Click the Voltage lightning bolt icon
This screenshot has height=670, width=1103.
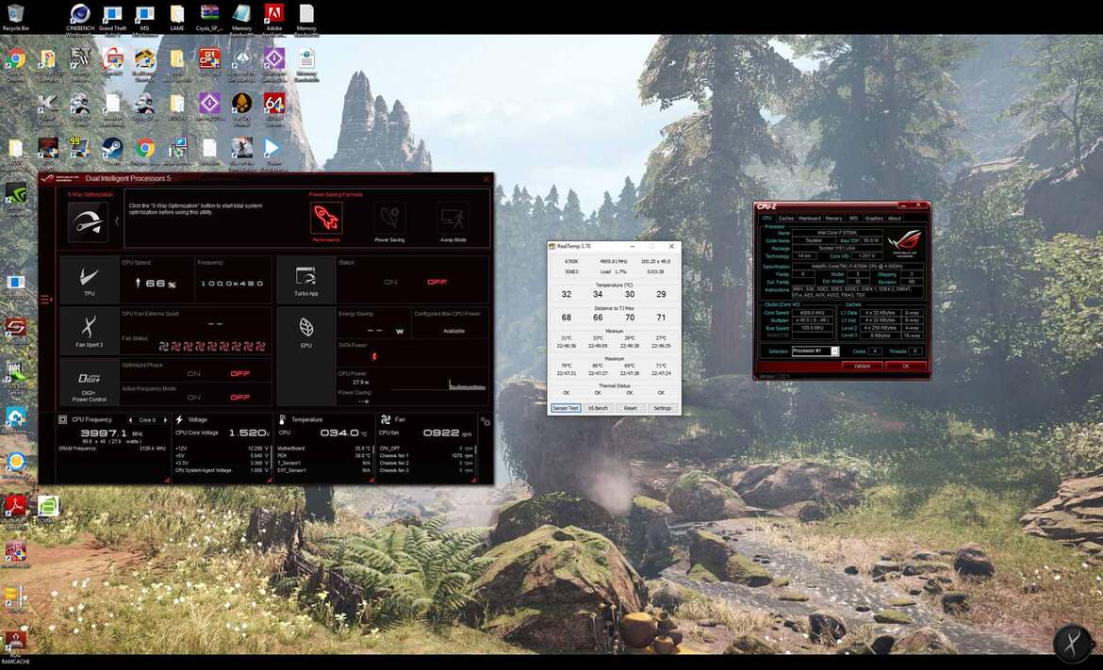(179, 419)
